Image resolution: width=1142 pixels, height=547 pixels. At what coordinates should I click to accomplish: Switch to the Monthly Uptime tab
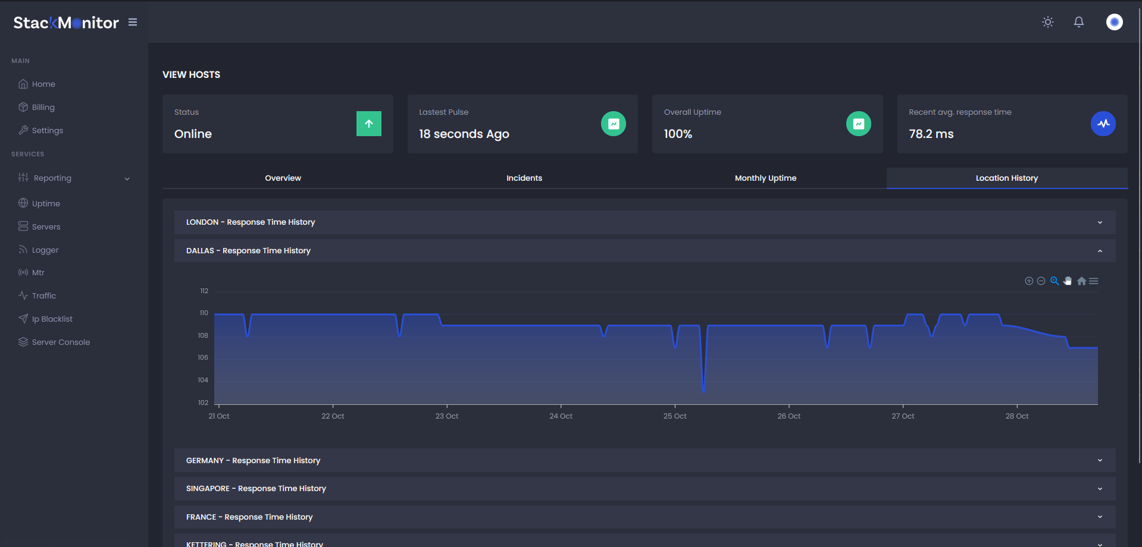pos(765,178)
